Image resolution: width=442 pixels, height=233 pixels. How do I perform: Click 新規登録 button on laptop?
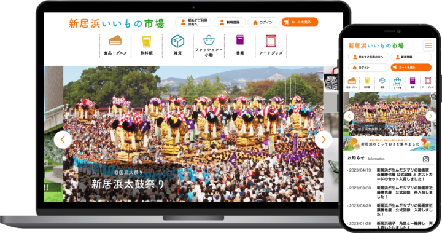coord(230,22)
